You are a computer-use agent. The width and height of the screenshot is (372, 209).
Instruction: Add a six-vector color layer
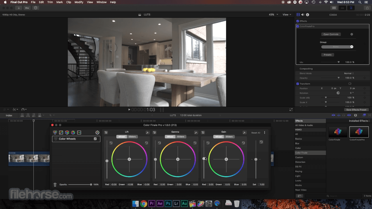click(x=73, y=132)
